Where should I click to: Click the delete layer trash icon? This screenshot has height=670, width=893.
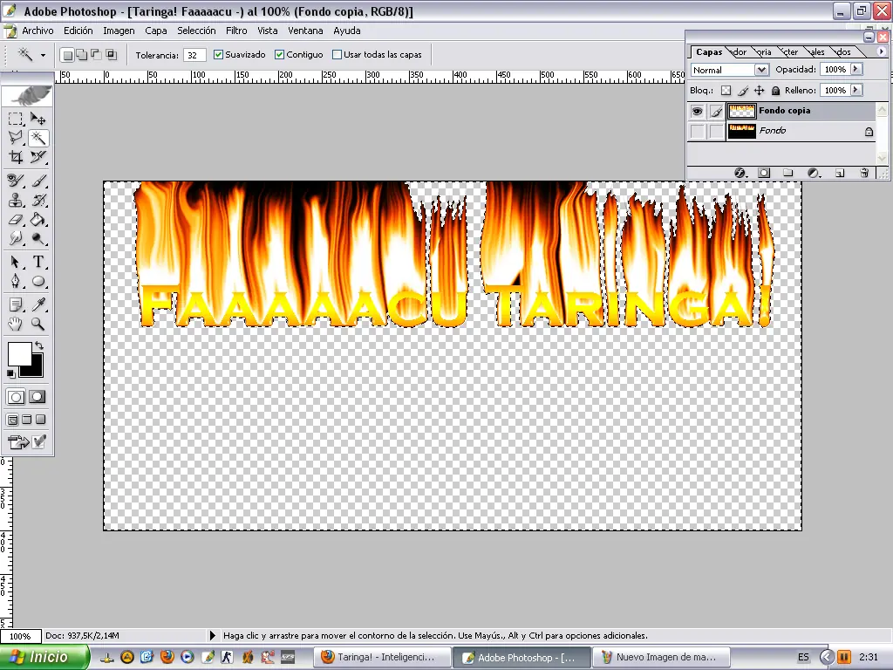click(x=864, y=173)
